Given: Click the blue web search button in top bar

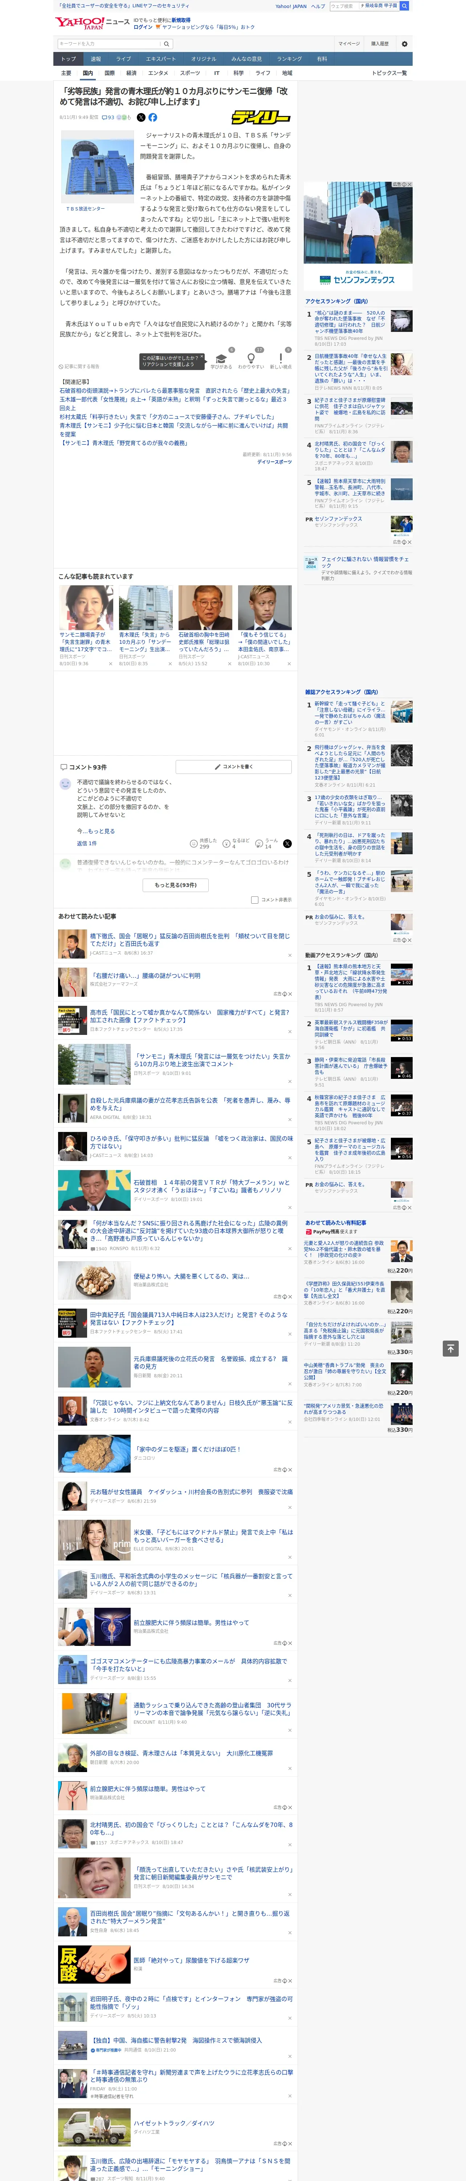Looking at the screenshot, I should pyautogui.click(x=404, y=6).
